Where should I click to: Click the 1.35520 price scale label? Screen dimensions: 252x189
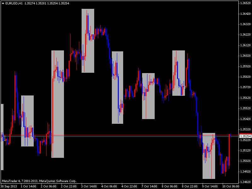(x=245, y=108)
